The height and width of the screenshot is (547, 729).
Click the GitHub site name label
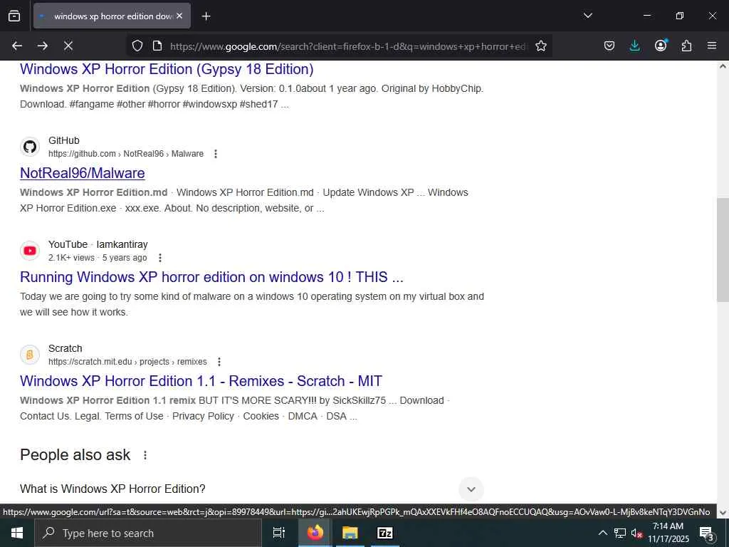click(63, 140)
